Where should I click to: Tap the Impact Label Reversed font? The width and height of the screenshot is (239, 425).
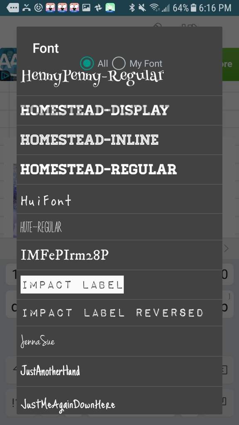tap(119, 313)
